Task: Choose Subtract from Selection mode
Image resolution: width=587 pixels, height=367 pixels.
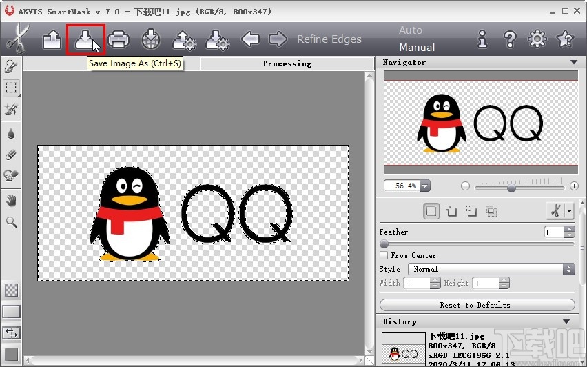Action: coord(471,211)
